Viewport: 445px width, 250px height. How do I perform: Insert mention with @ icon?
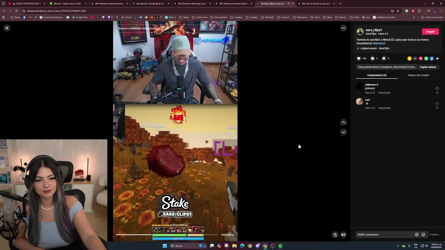click(416, 234)
